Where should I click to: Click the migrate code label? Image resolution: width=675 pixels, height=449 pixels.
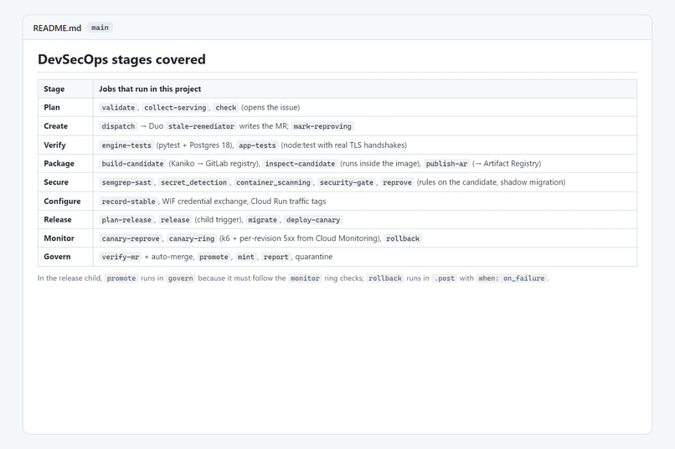(x=263, y=220)
